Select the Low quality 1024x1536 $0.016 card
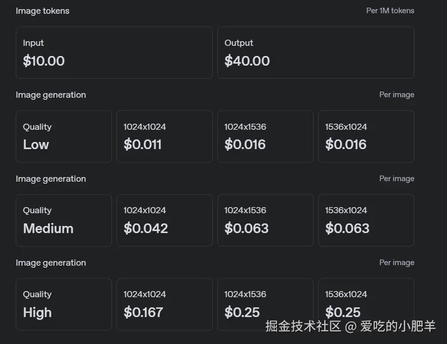 coord(265,136)
